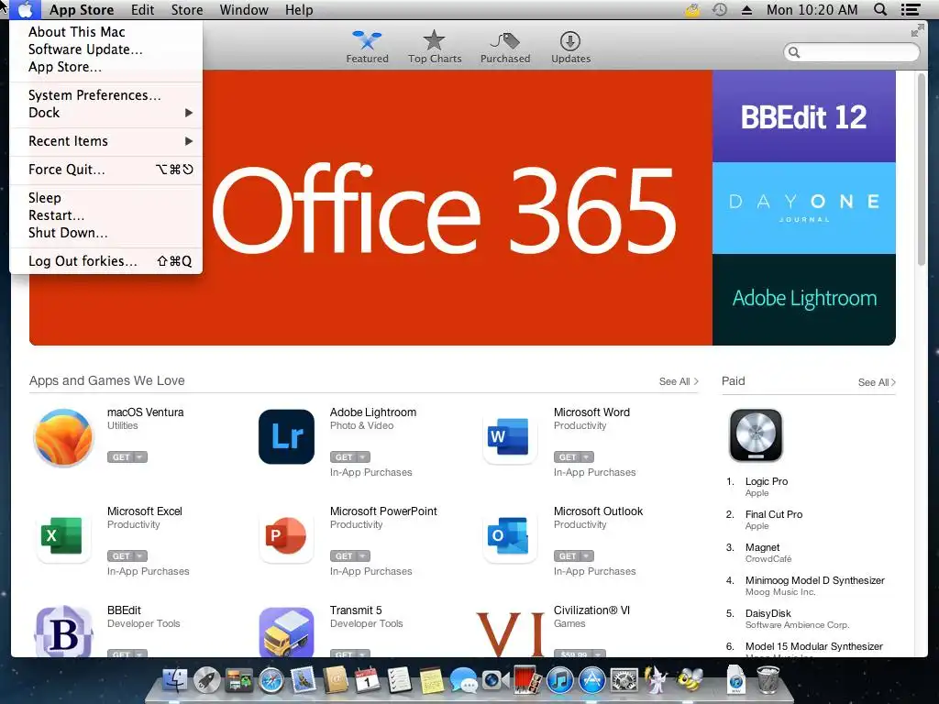Open Finder from the Dock
939x704 pixels.
pos(175,681)
